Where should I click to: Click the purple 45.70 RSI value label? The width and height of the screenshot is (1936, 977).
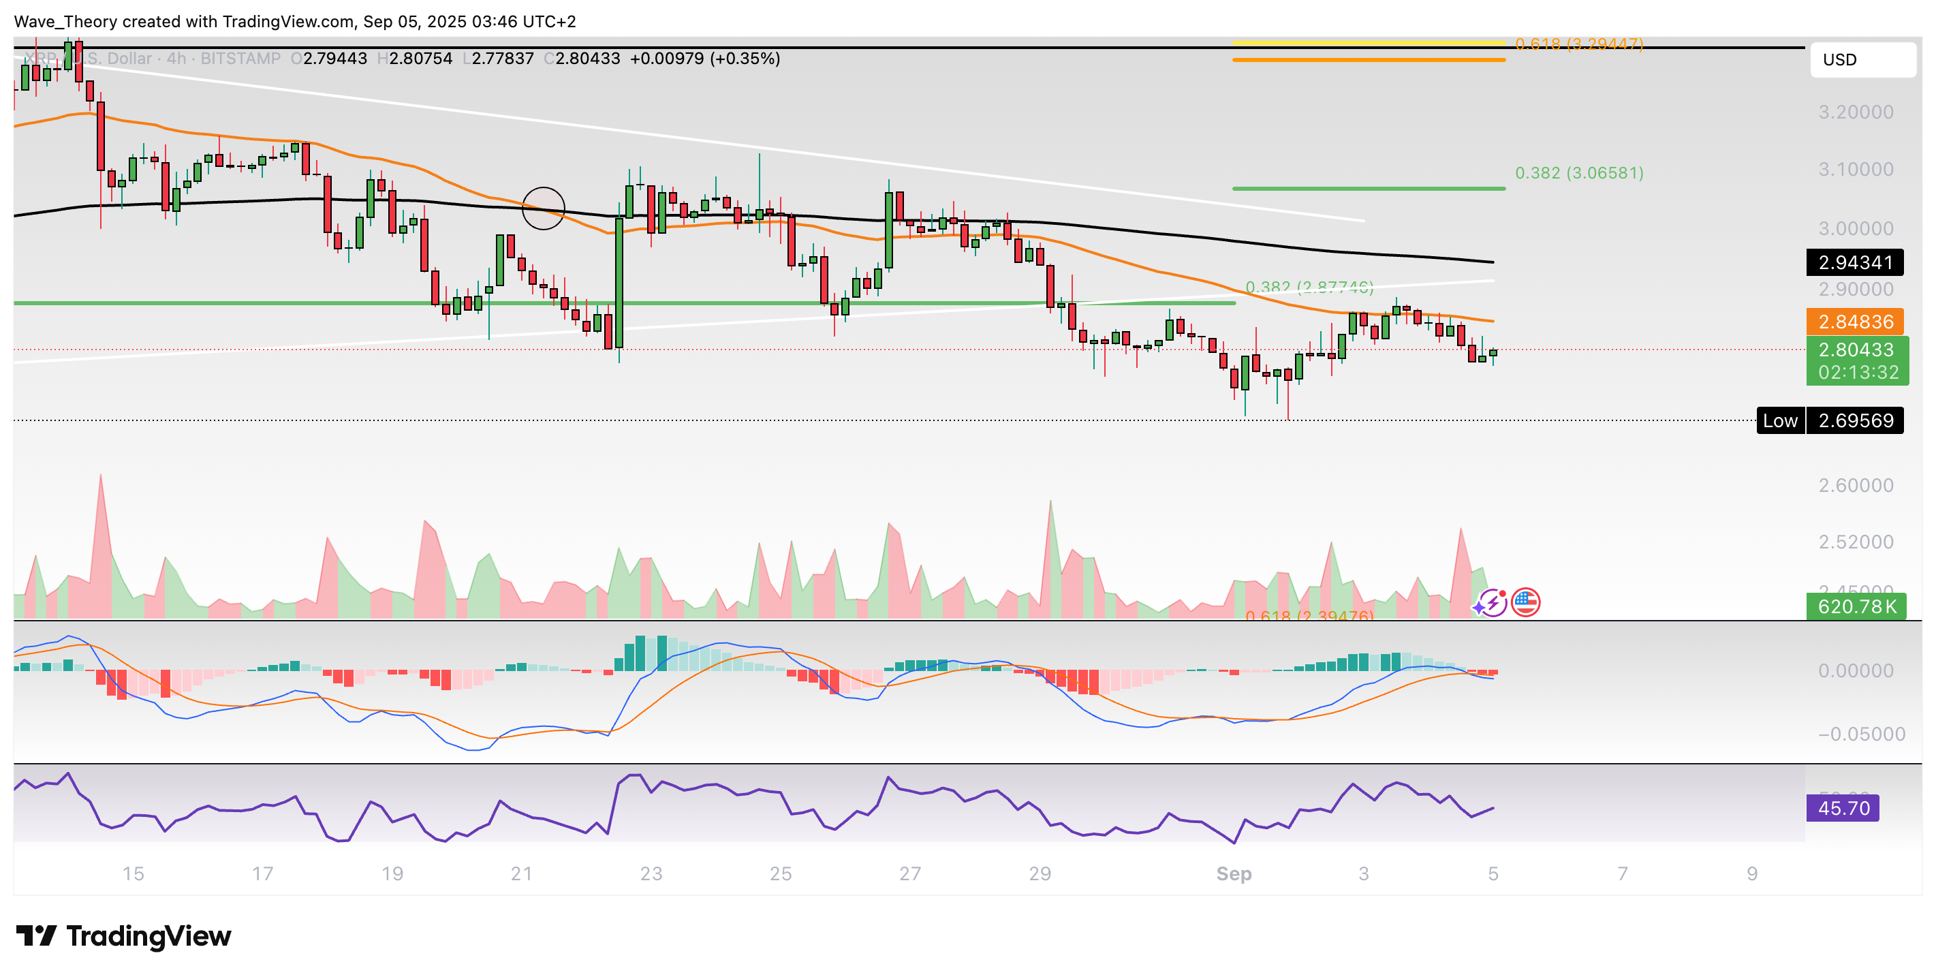[x=1843, y=808]
